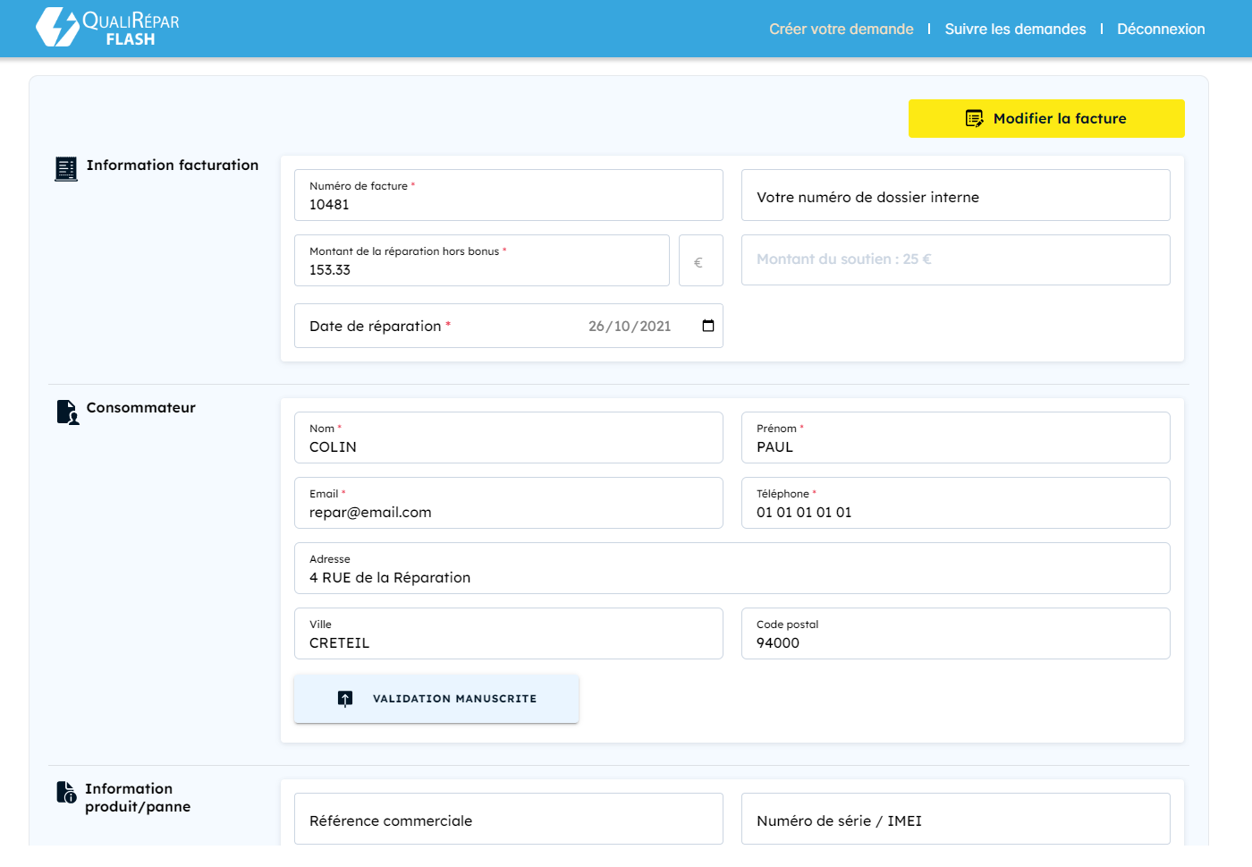Click the invoice icon beside Information facturation

click(x=66, y=168)
